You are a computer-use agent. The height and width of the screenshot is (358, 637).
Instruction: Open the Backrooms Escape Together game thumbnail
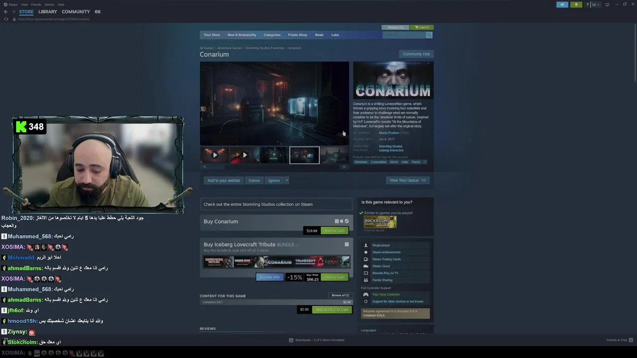(380, 222)
